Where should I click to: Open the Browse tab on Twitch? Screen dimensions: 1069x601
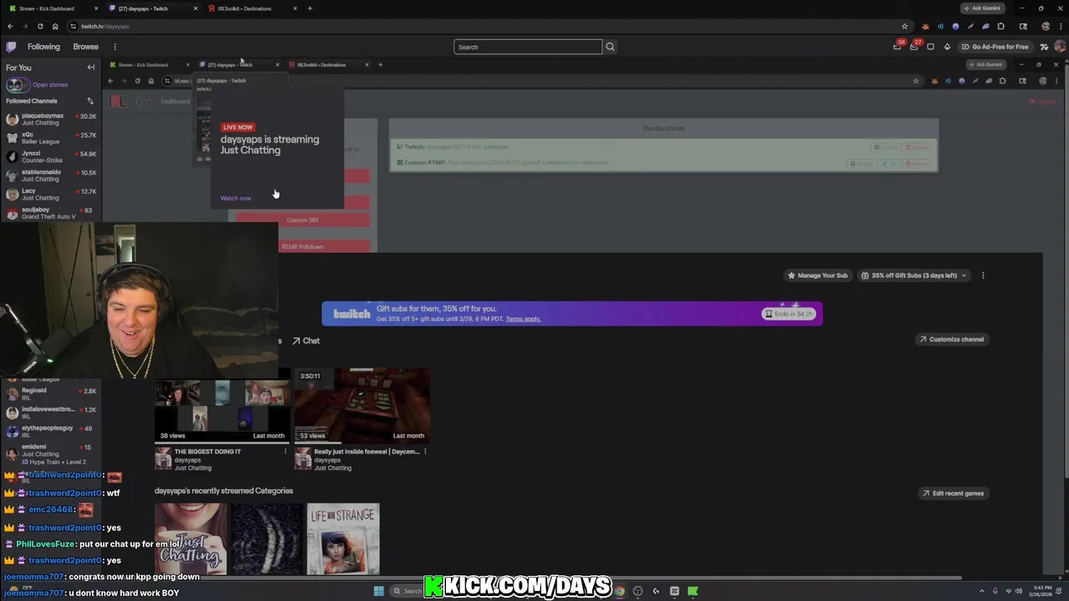(85, 47)
